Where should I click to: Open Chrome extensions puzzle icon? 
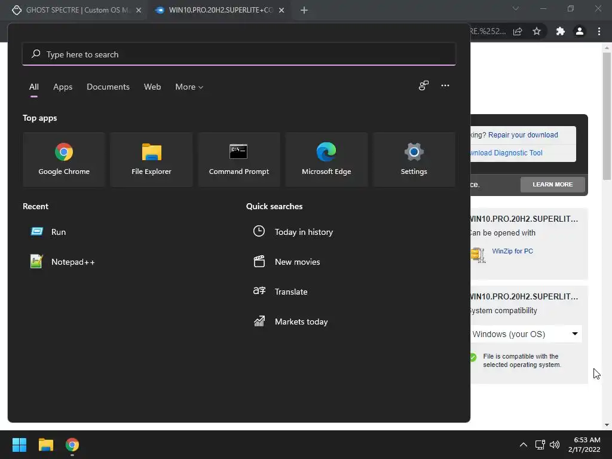tap(561, 31)
